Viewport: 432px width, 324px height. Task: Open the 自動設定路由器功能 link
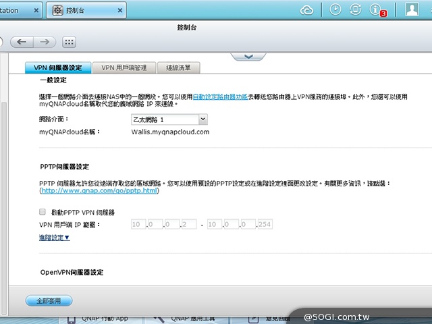(221, 97)
